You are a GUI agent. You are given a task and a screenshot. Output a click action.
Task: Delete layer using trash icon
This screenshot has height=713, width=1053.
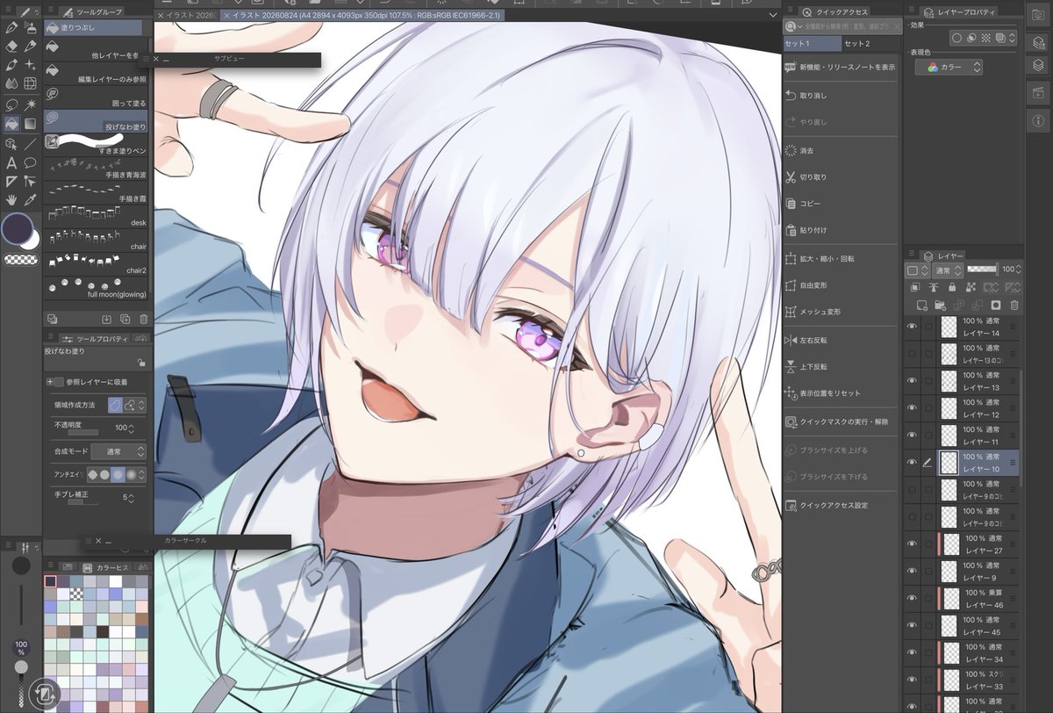(x=1014, y=305)
